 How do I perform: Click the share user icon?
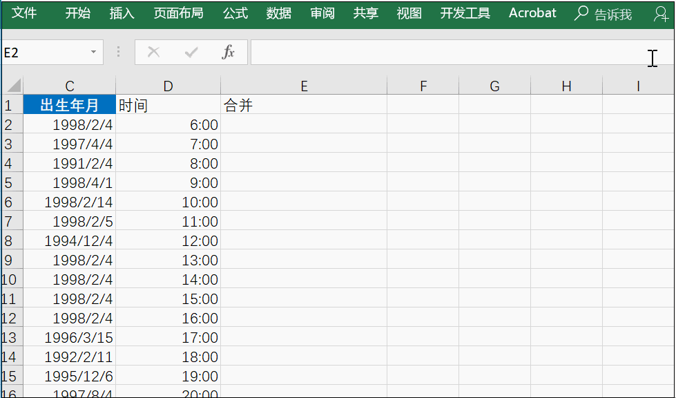point(661,15)
